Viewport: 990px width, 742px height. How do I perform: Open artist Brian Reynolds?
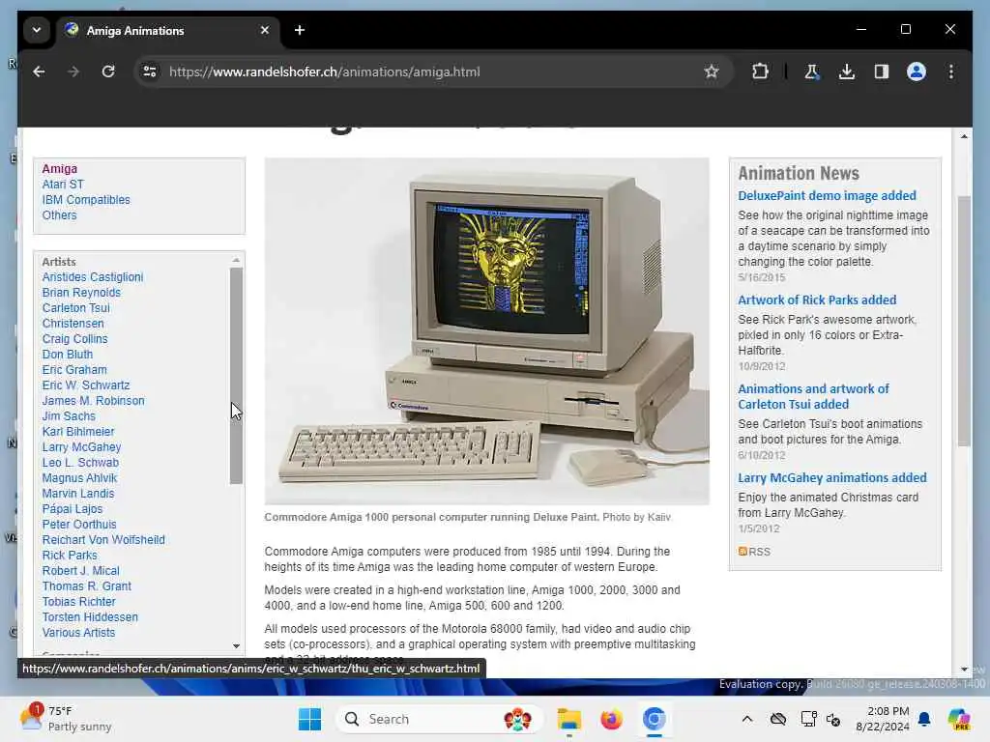coord(81,293)
